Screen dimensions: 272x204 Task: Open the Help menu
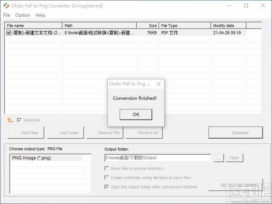40,15
